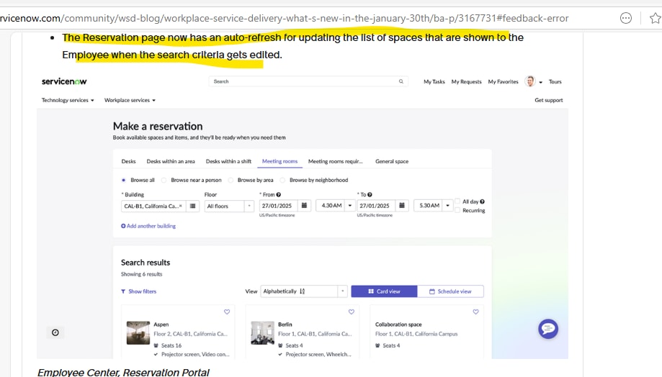Screen dimensions: 662x377
Task: Click the browser page actions ellipsis icon
Action: pyautogui.click(x=626, y=18)
